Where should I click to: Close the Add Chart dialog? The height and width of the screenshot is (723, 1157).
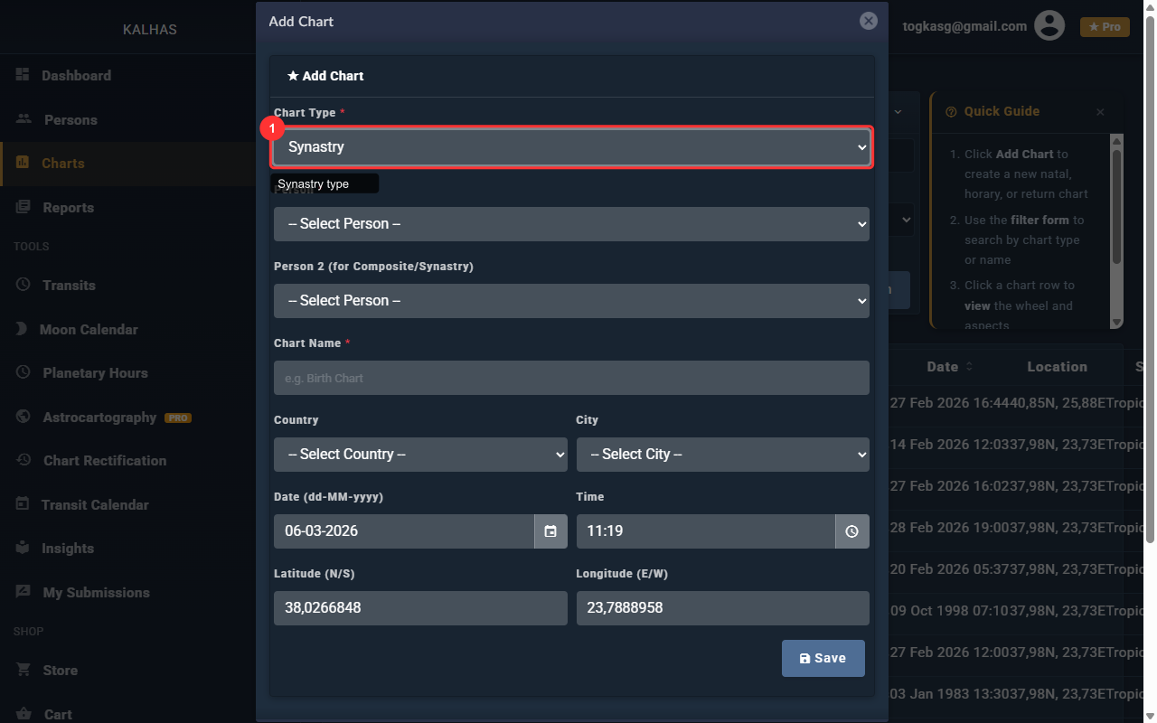[869, 21]
